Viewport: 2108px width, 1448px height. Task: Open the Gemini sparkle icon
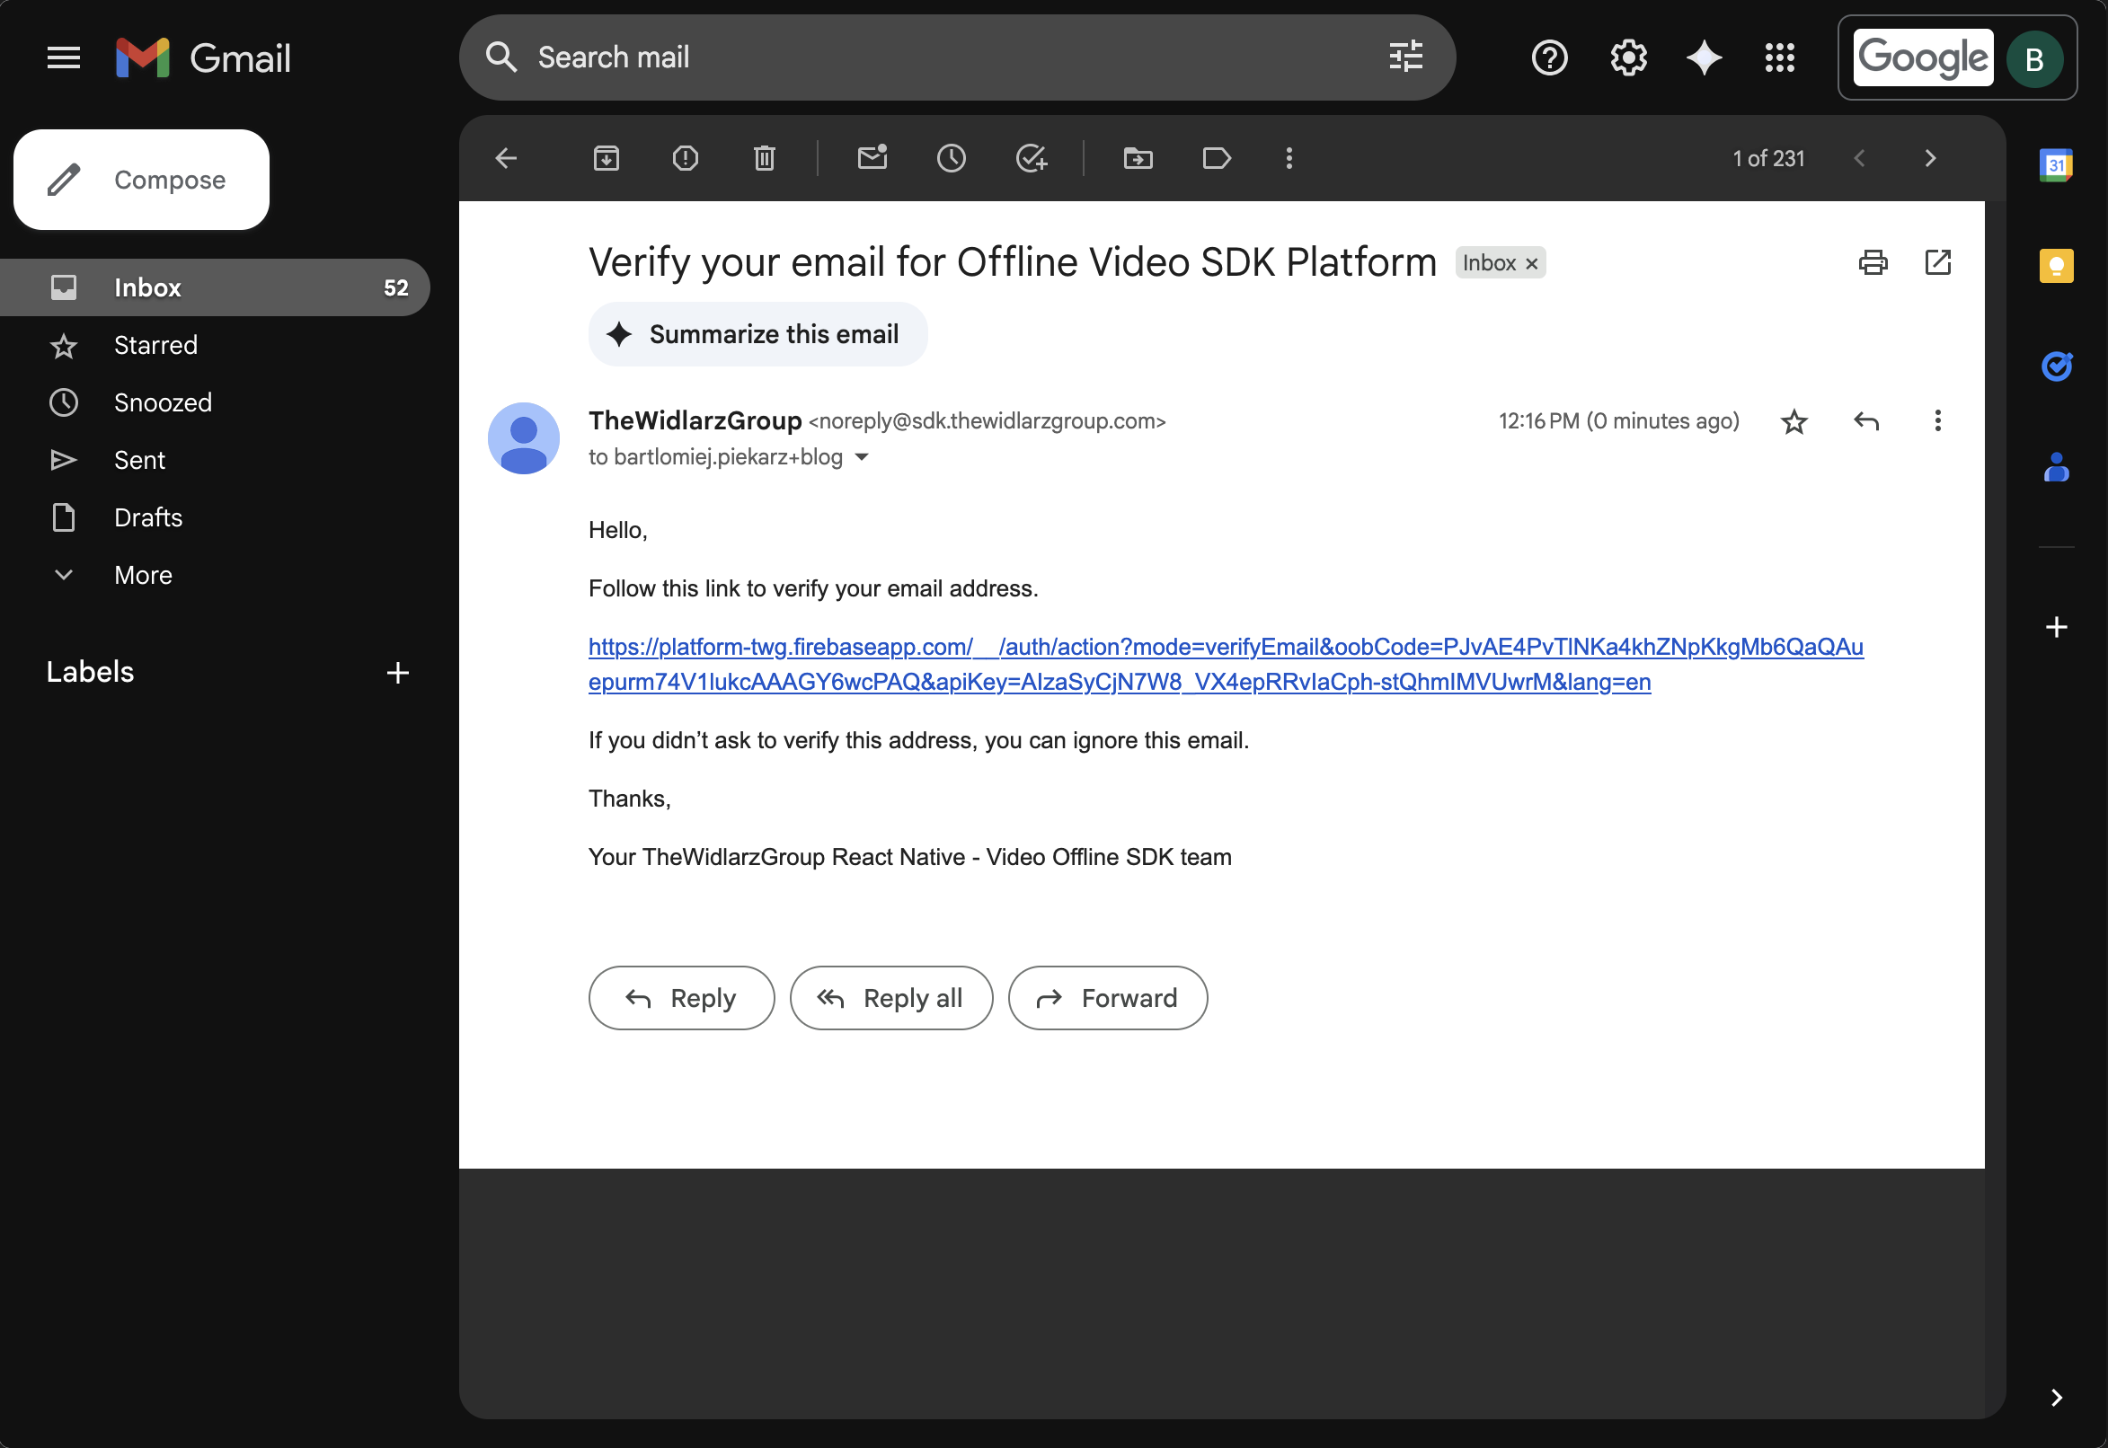1704,58
